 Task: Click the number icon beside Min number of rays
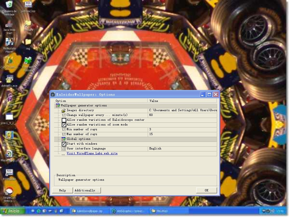pos(64,129)
